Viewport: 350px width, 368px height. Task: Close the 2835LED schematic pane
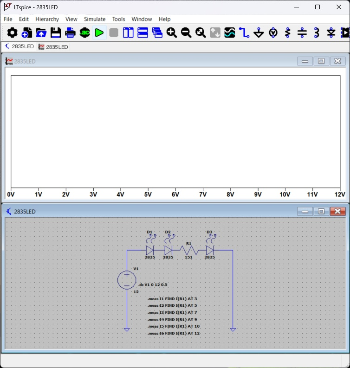337,212
